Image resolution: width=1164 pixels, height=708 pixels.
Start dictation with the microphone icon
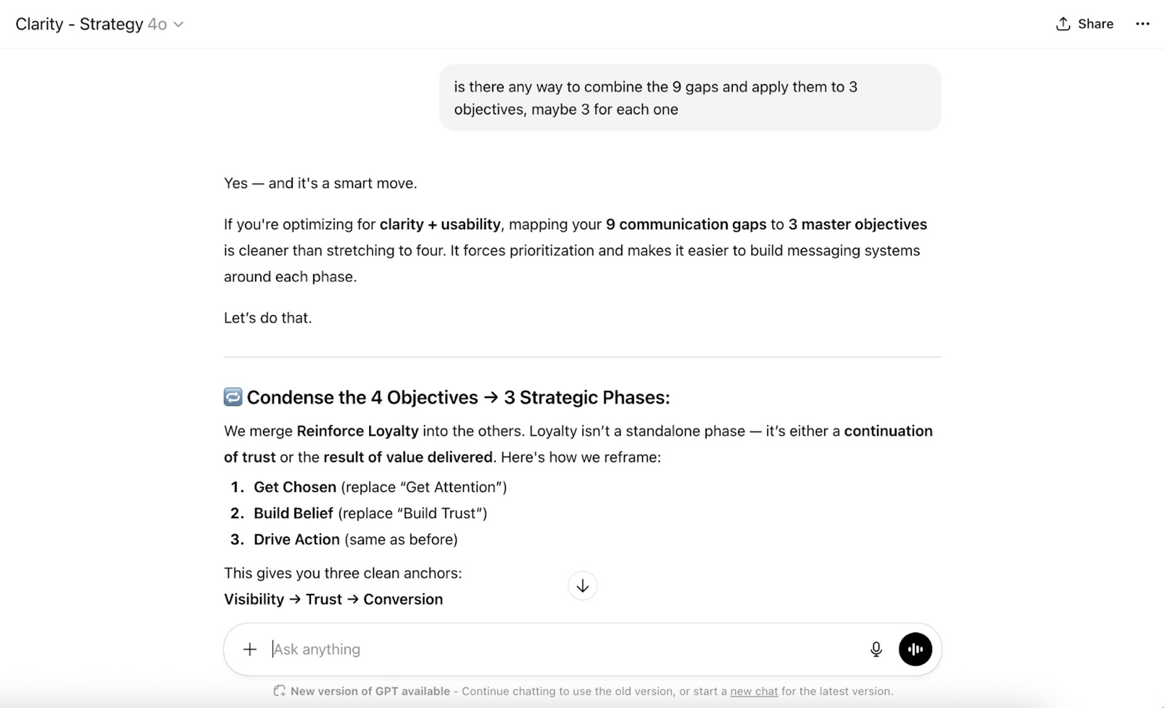(875, 649)
